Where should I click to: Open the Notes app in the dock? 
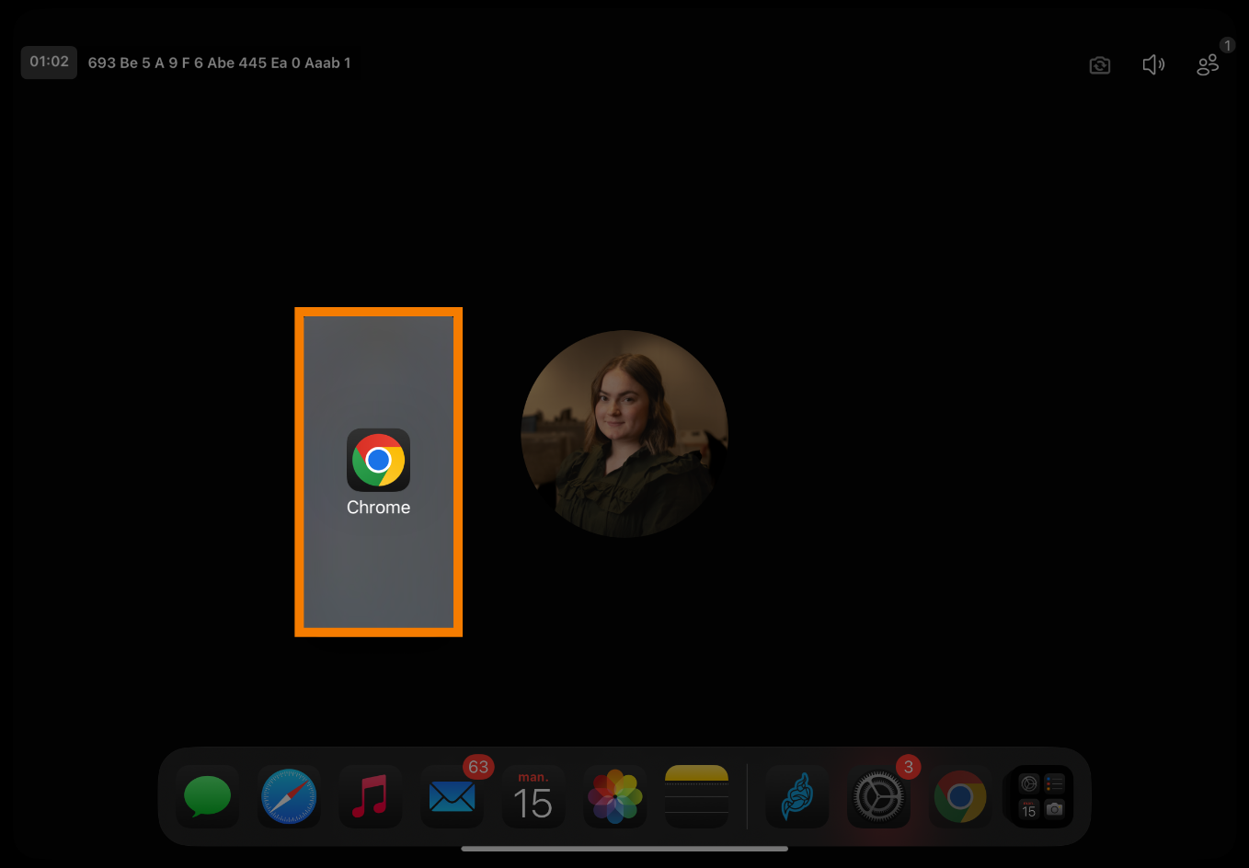pyautogui.click(x=696, y=796)
